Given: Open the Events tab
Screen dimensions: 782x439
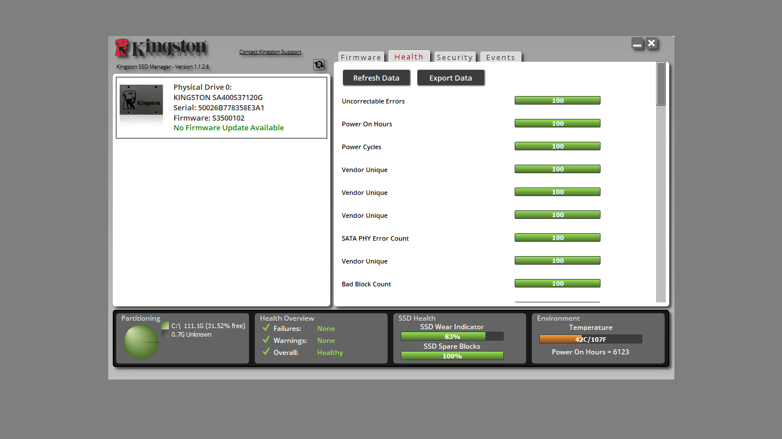Looking at the screenshot, I should [x=500, y=57].
